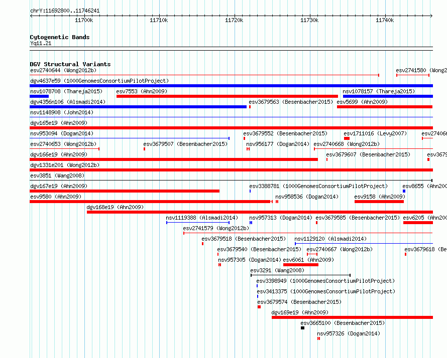Select esv1711016 (Levy2007) label
The width and height of the screenshot is (447, 358).
(x=375, y=133)
